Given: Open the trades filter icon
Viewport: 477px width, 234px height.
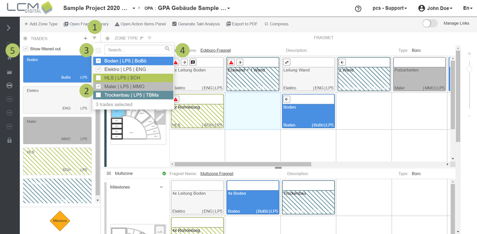Looking at the screenshot, I should click(94, 38).
